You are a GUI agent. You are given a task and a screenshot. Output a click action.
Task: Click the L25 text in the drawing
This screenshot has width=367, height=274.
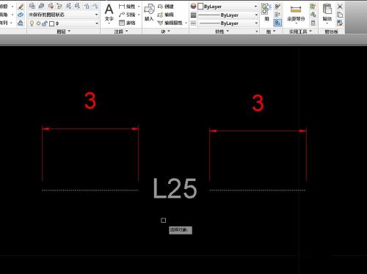(x=175, y=188)
